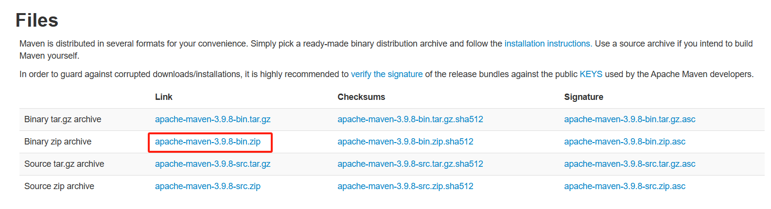The width and height of the screenshot is (771, 209).
Task: Open apache-maven-3.9.8-src.tar.gz.asc signature
Action: (630, 164)
